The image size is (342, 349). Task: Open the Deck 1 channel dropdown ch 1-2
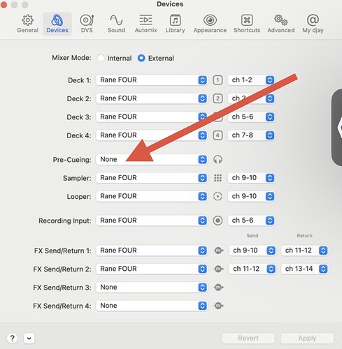251,80
